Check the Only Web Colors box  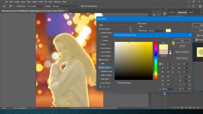coord(115,83)
